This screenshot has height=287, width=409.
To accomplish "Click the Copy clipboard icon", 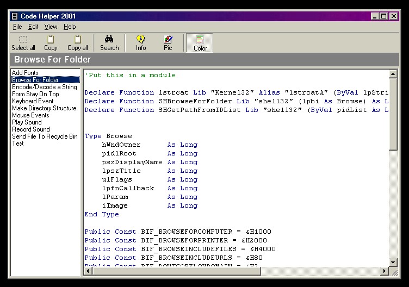I will tap(51, 39).
